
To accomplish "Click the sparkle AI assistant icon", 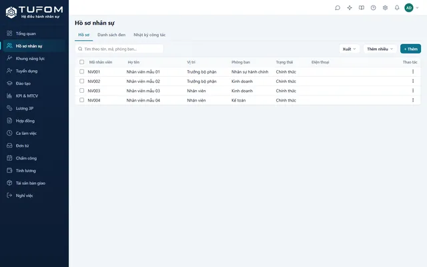I will 350,7.
